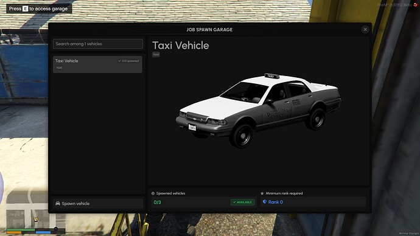Focus the 'Search among 1 vehicles' field
The image size is (420, 236).
coord(98,44)
